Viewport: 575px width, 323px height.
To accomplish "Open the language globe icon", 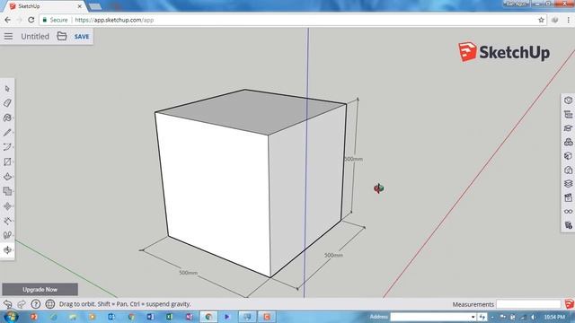I will coord(50,304).
